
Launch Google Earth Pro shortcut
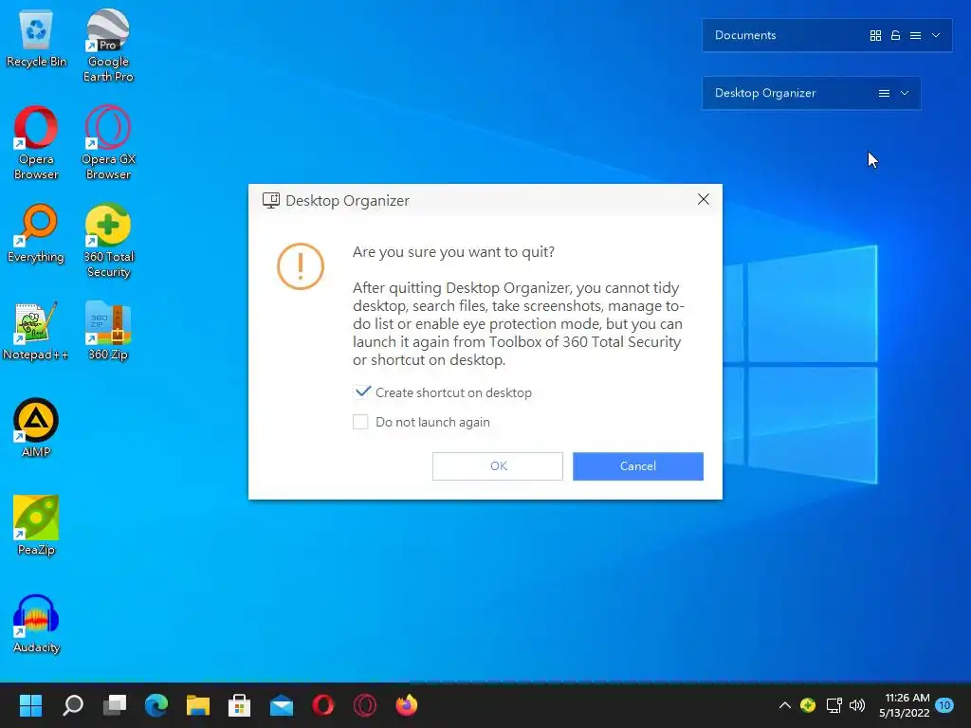(108, 45)
